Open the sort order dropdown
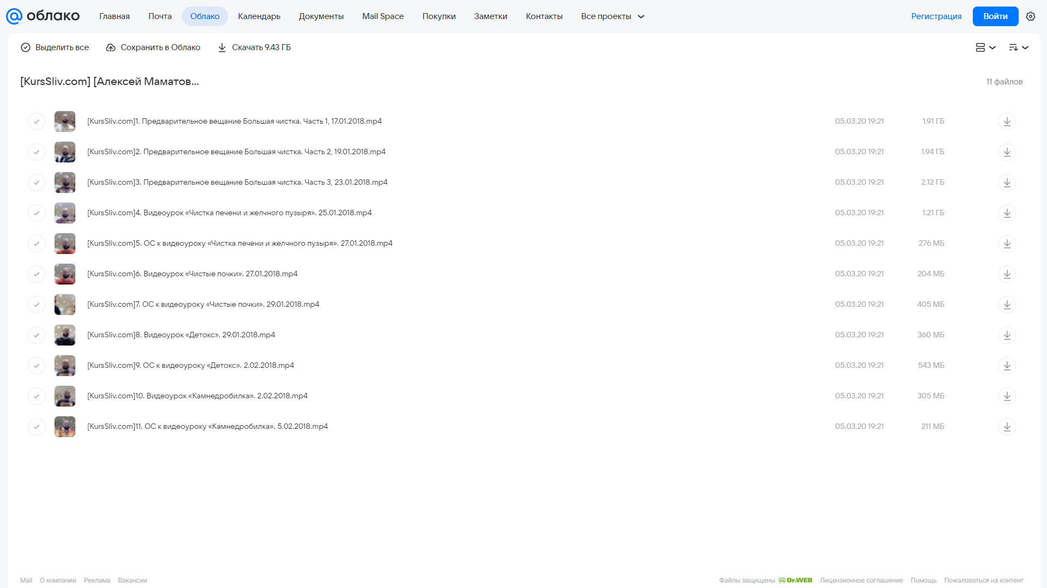1047x588 pixels. [x=1019, y=47]
